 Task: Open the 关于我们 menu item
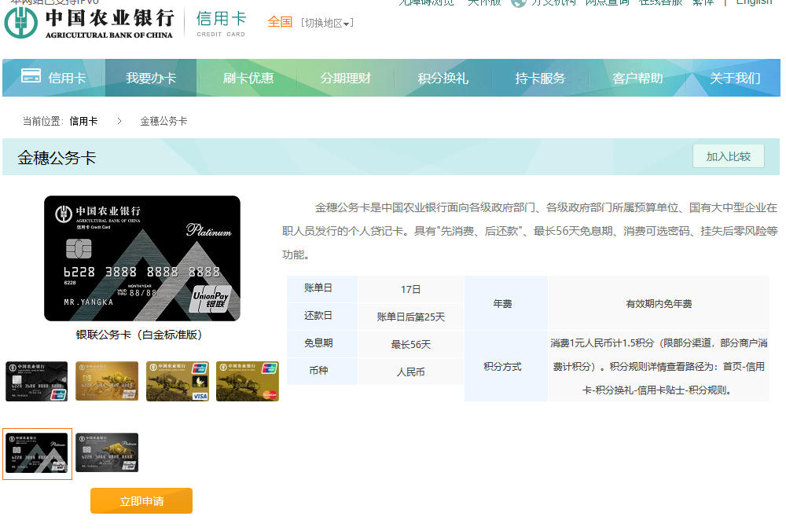click(735, 78)
